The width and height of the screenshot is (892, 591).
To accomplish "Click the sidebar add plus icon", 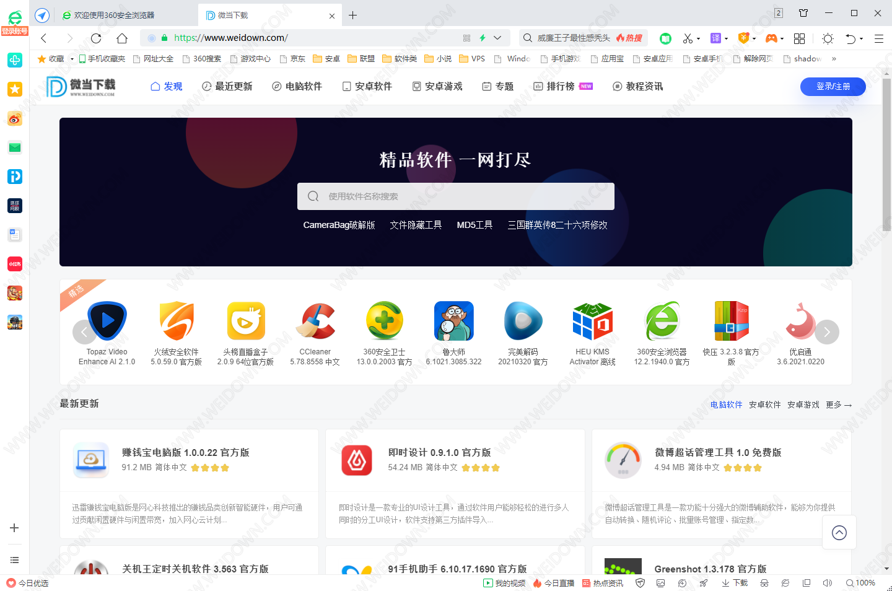I will pyautogui.click(x=14, y=528).
